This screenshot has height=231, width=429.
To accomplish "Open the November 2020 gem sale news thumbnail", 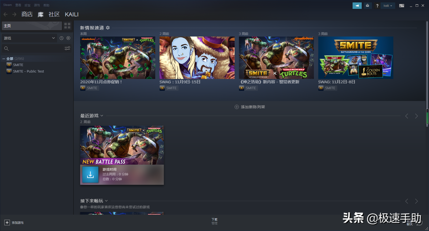I will pos(118,58).
